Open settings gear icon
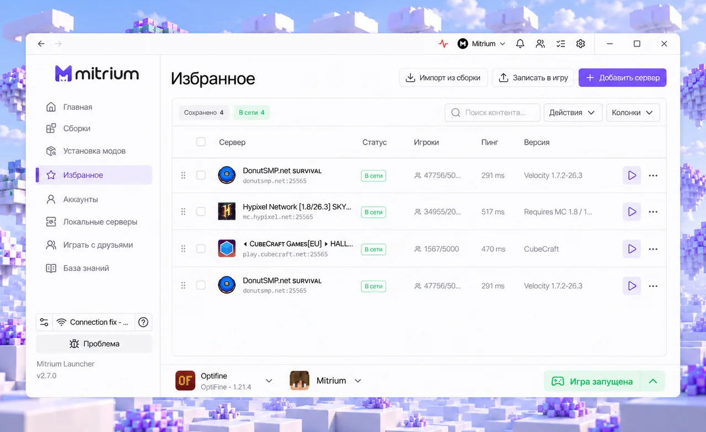 click(x=580, y=44)
